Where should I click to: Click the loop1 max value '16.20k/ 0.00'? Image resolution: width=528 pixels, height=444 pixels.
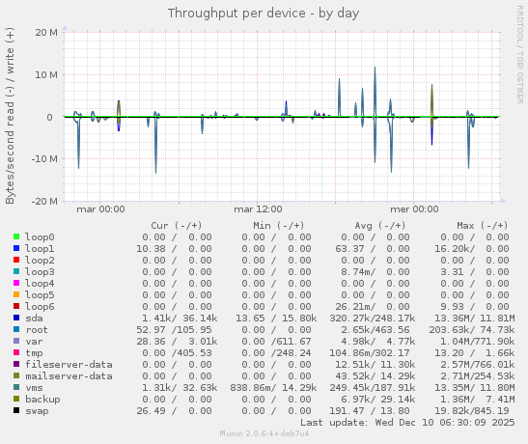pos(471,248)
